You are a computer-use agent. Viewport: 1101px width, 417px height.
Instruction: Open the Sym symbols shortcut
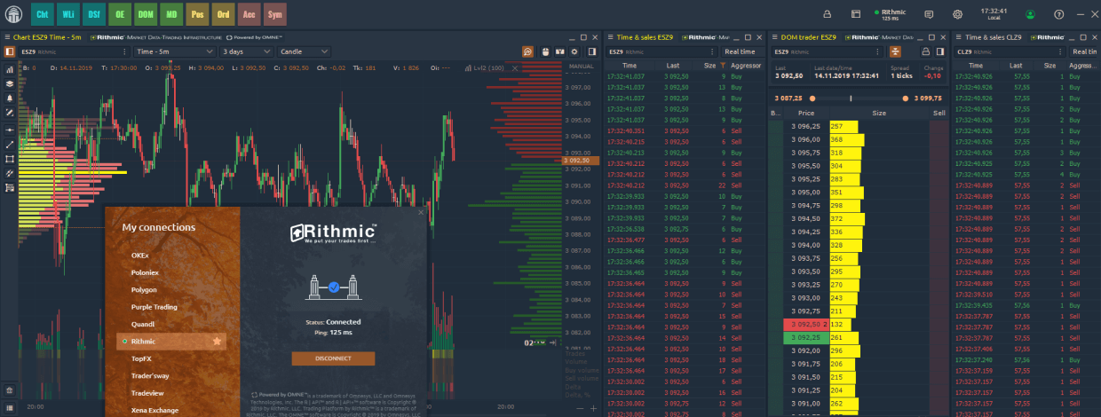pos(275,14)
